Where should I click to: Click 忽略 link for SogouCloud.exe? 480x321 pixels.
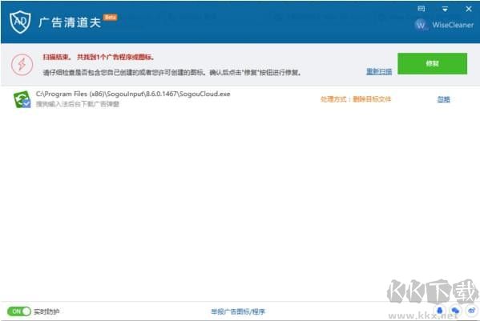coord(444,99)
